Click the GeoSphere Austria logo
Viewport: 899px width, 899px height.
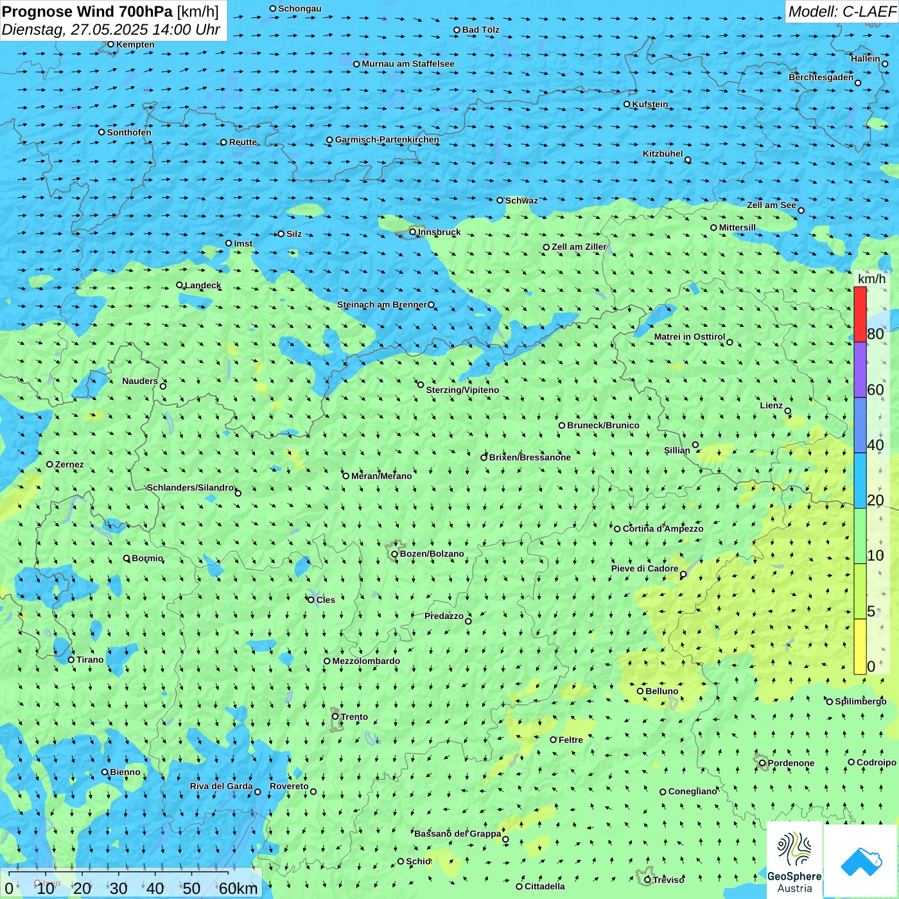(795, 860)
